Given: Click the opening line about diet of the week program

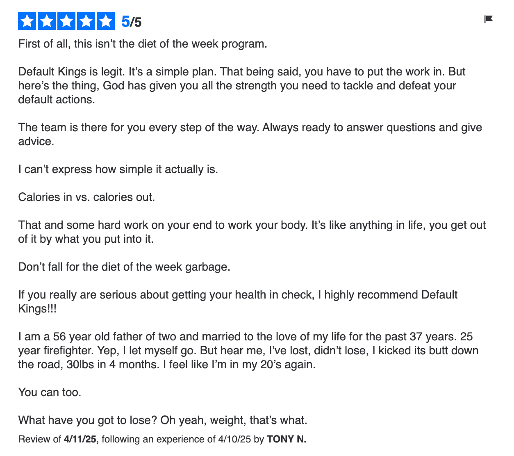Looking at the screenshot, I should [143, 44].
